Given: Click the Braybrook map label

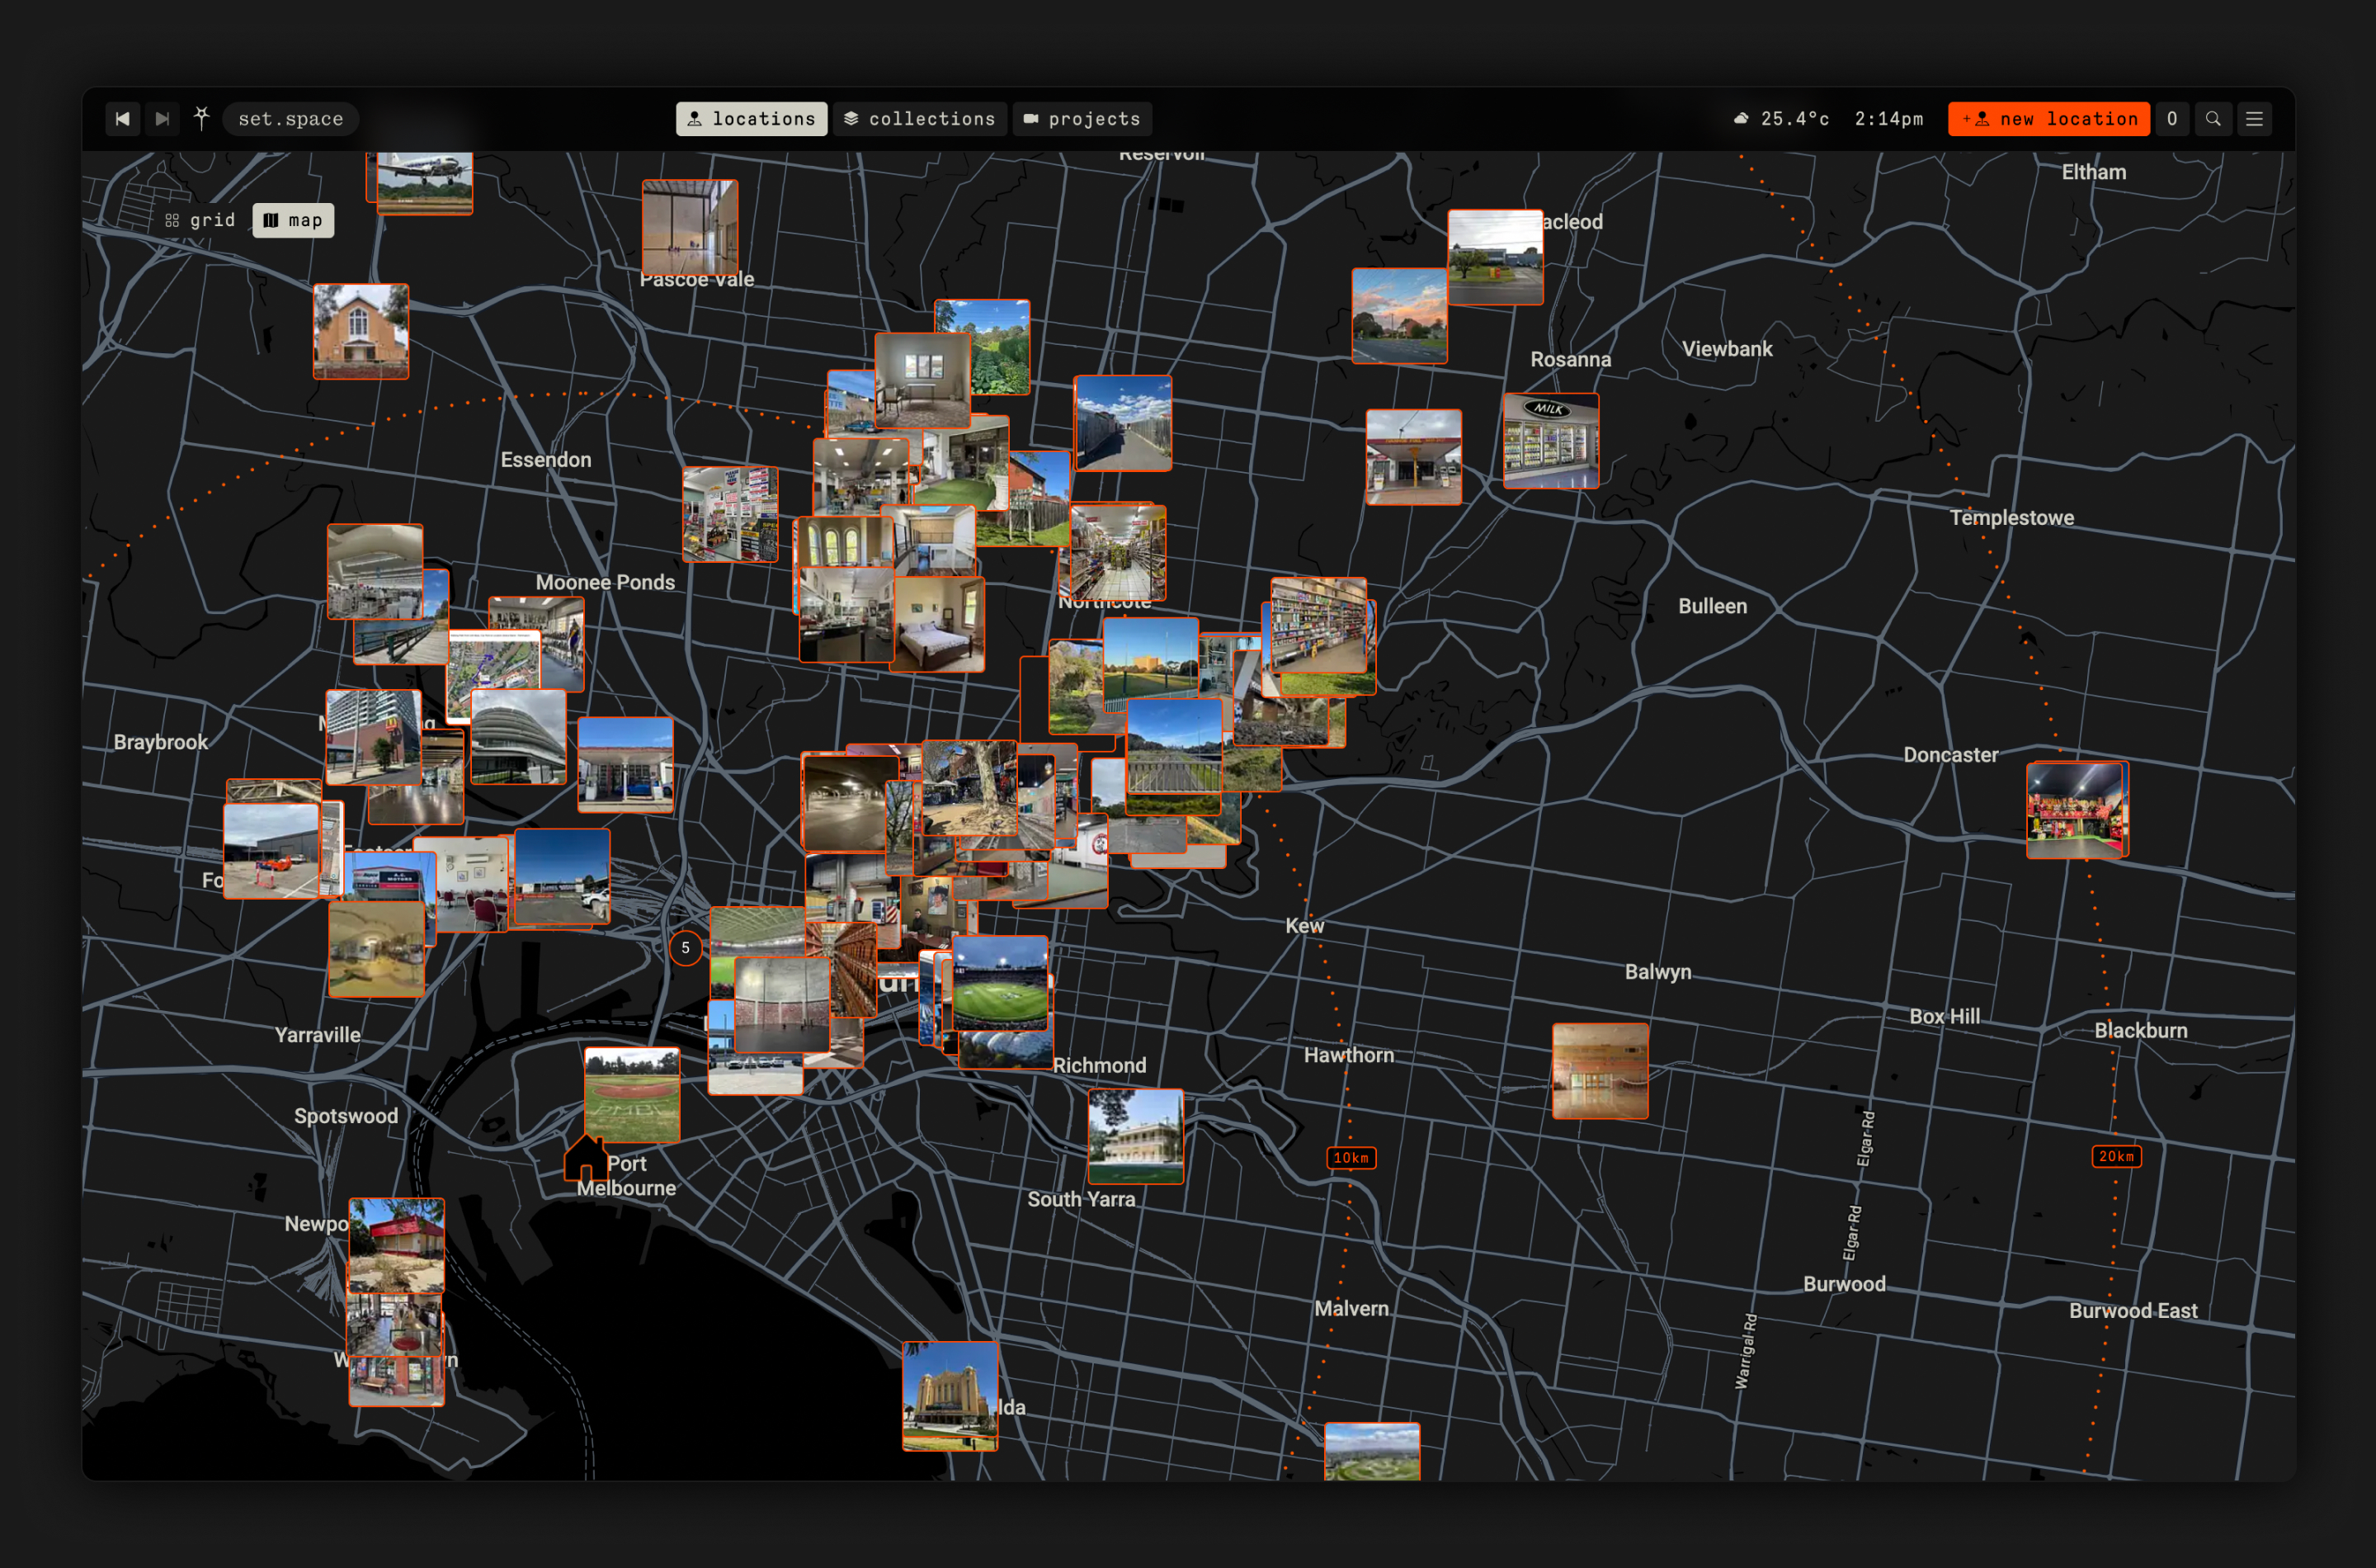Looking at the screenshot, I should 161,742.
